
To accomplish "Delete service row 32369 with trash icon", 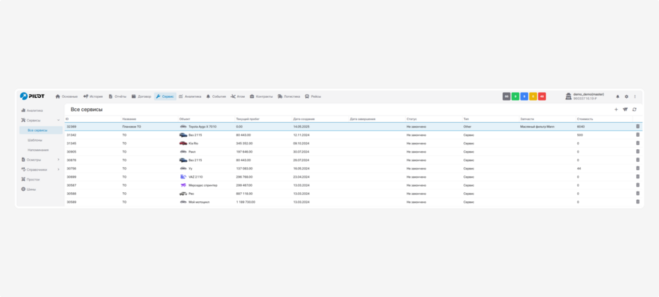I will 637,126.
